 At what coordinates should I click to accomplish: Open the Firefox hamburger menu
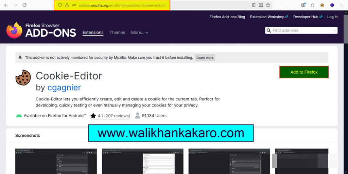(x=342, y=5)
